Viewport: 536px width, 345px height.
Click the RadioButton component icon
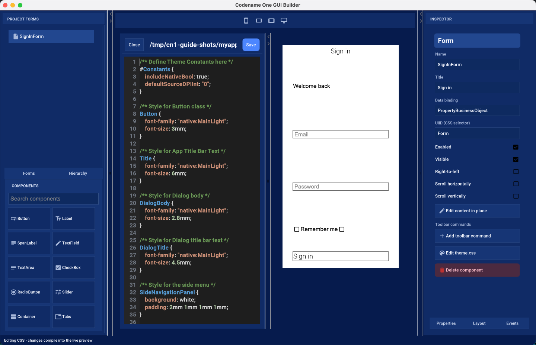click(x=14, y=292)
